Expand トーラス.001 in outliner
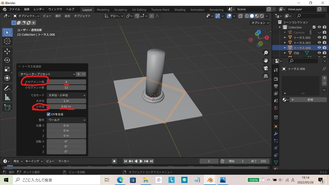This screenshot has width=329, height=185. 285,38
